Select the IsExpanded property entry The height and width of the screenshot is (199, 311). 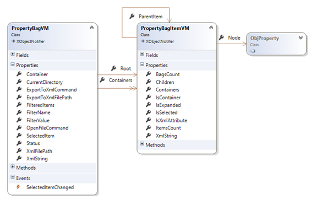point(168,105)
